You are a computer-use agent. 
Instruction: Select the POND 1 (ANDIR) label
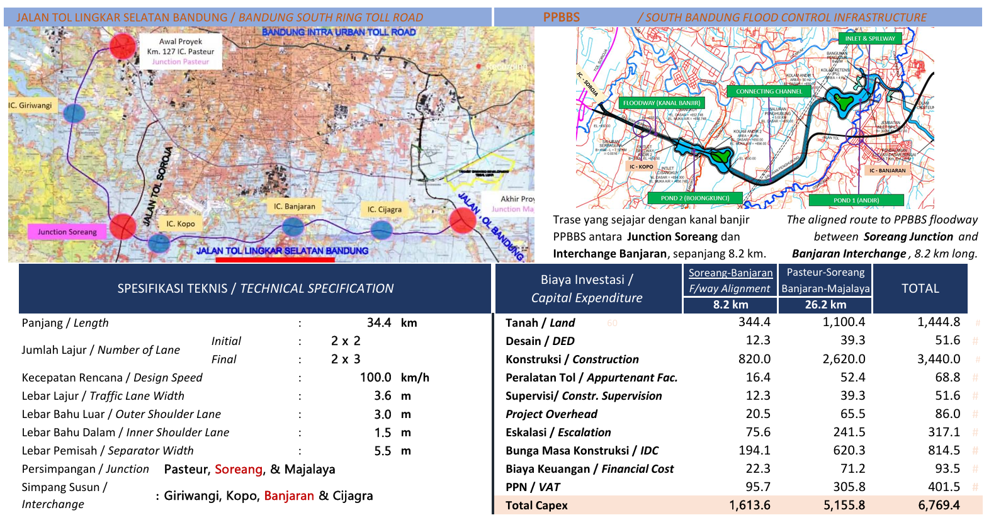point(856,200)
